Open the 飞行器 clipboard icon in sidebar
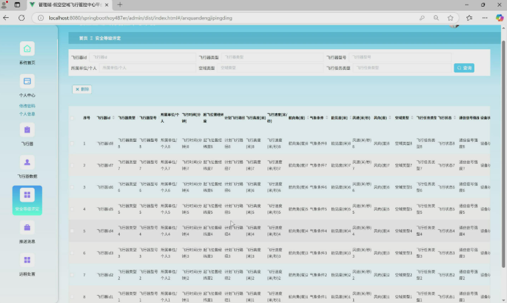The image size is (507, 303). 27,130
